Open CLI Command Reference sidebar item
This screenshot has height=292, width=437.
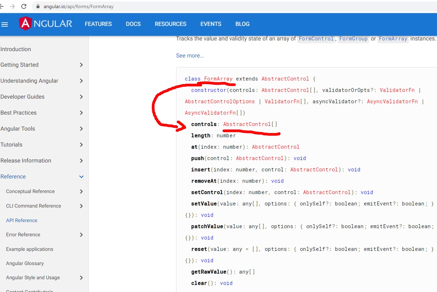tap(34, 206)
